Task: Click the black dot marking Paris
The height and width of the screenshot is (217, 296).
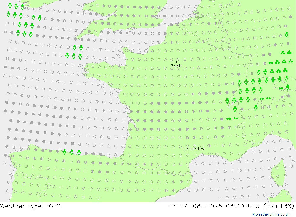Action: [176, 62]
